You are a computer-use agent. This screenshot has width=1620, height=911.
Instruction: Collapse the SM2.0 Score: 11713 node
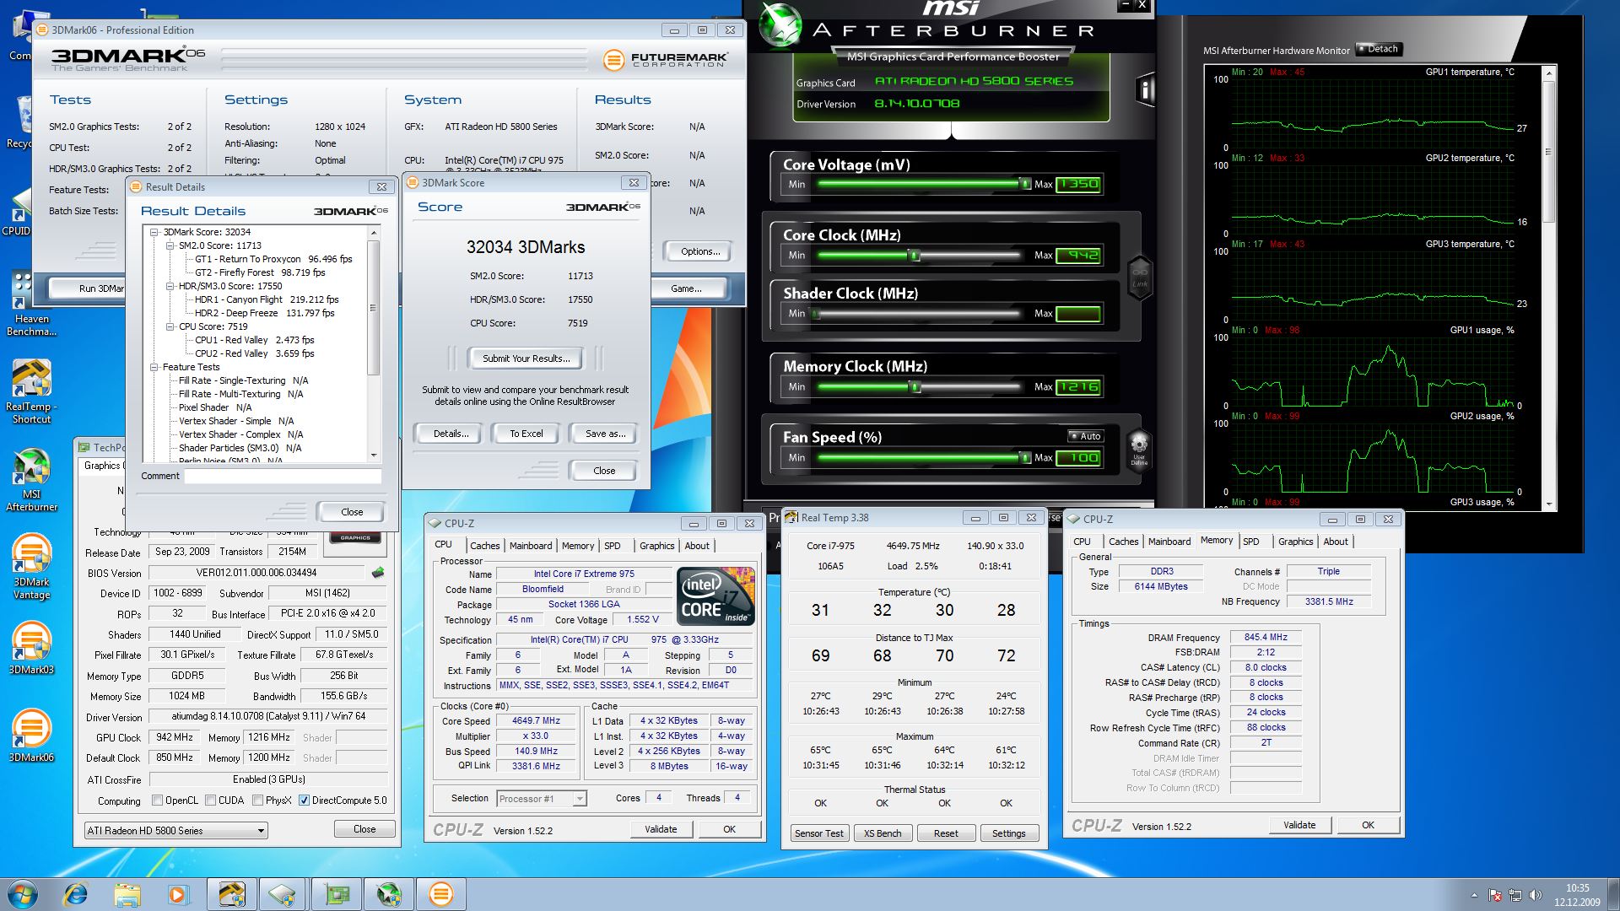170,245
